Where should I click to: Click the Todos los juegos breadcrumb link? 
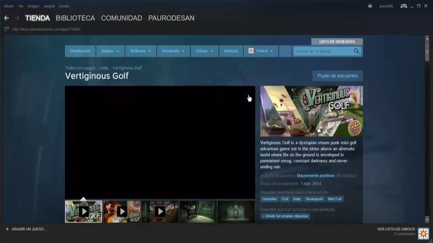(80, 67)
